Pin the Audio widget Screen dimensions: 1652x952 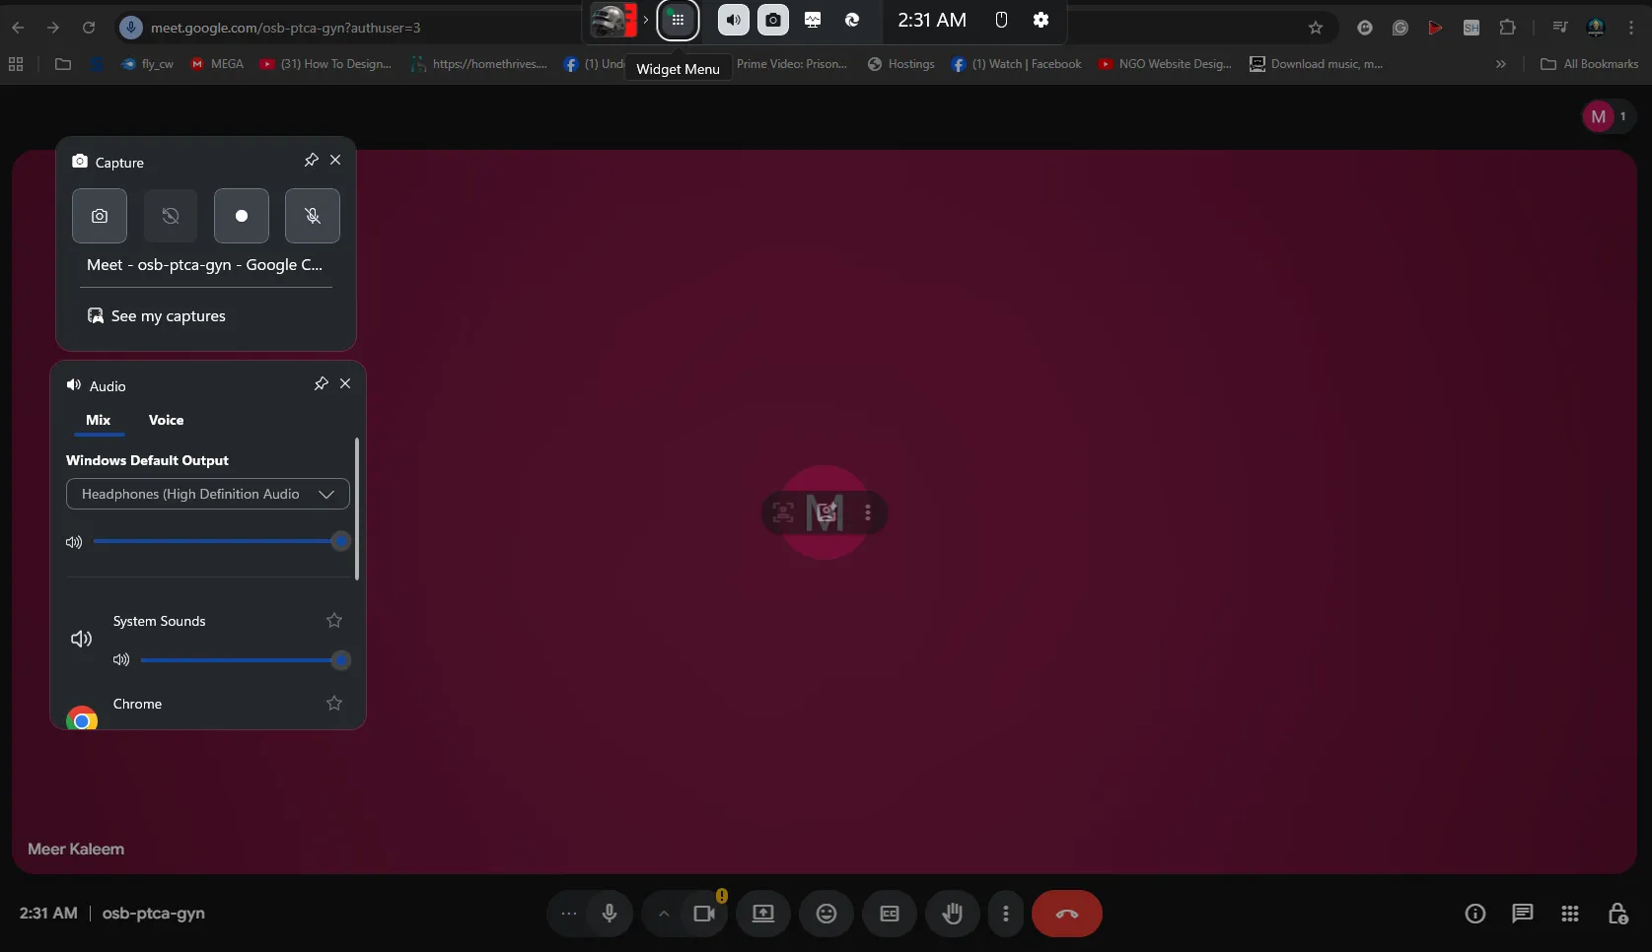[321, 384]
